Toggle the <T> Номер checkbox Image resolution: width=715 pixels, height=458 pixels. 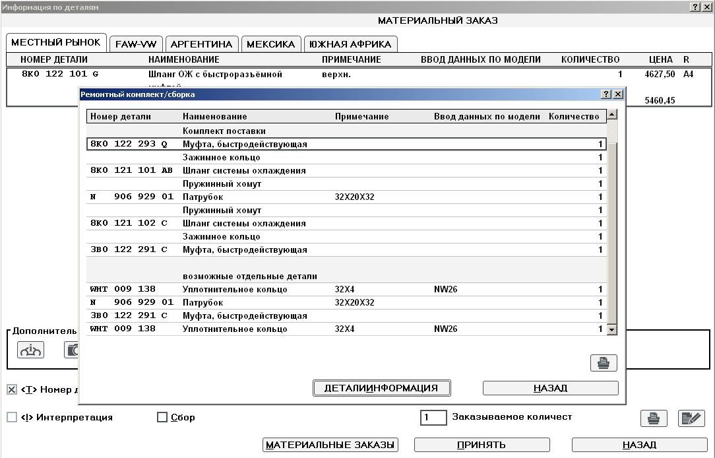[x=12, y=389]
